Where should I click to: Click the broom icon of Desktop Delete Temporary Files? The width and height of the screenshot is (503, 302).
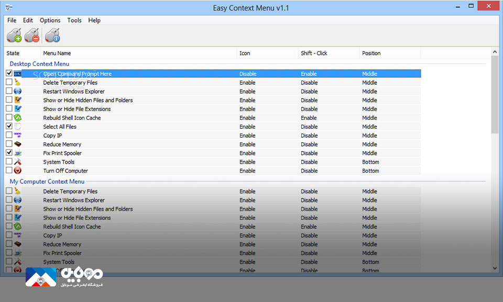18,82
